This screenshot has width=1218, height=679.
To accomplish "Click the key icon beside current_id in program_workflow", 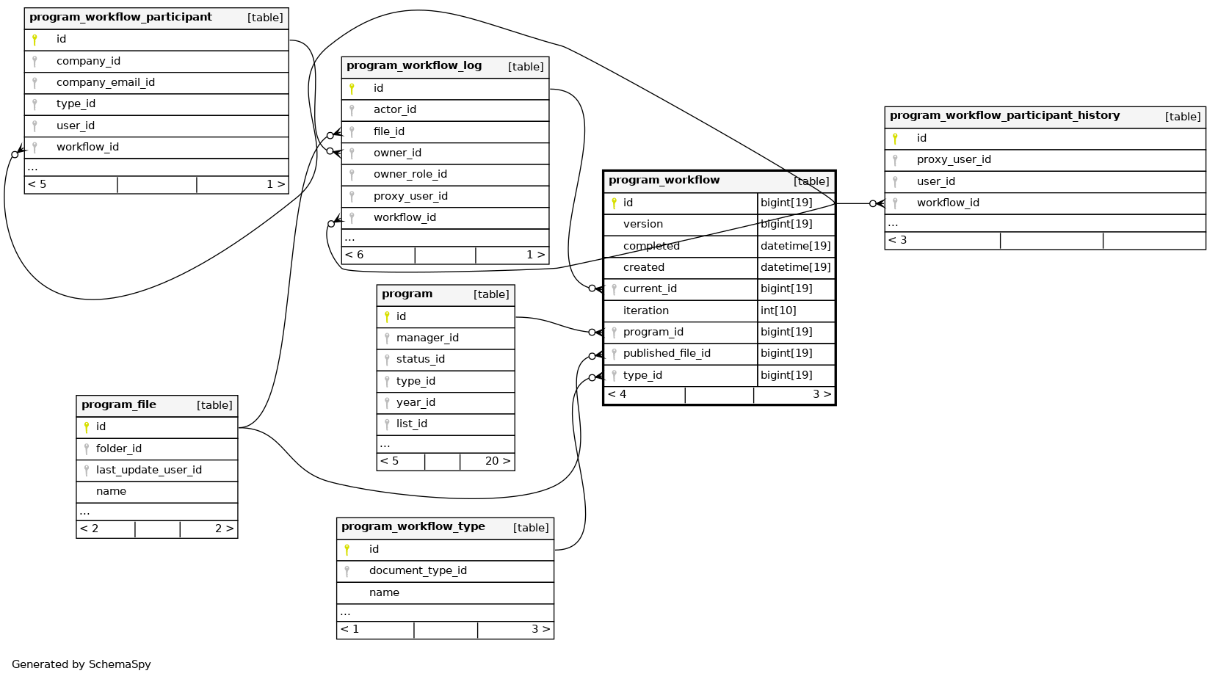I will [x=614, y=289].
